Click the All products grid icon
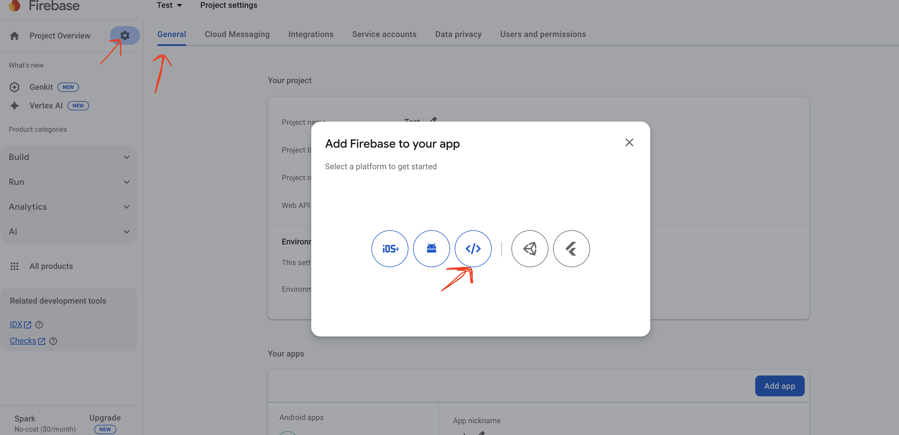Image resolution: width=899 pixels, height=435 pixels. pyautogui.click(x=14, y=266)
